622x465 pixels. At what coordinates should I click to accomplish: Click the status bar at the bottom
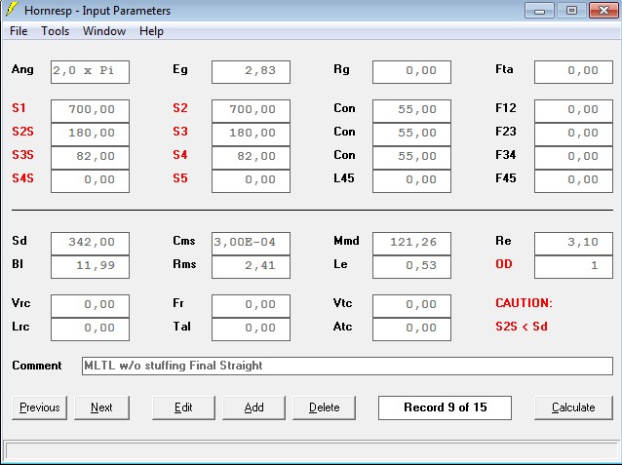click(311, 451)
